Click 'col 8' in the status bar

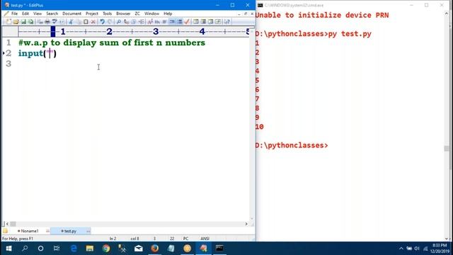click(134, 239)
